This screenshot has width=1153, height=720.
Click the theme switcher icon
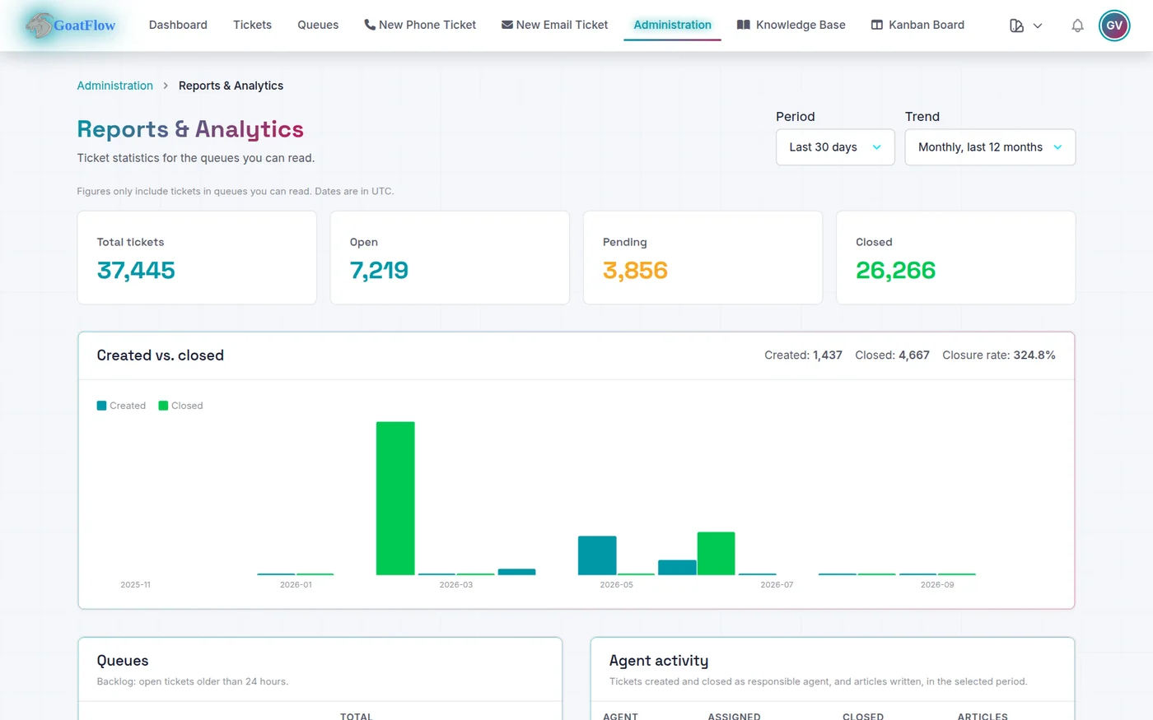(x=1016, y=26)
